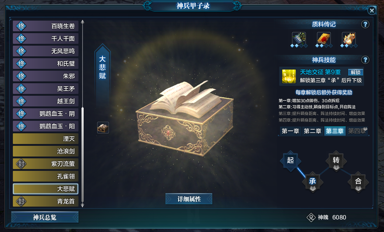Image resolution: width=384 pixels, height=232 pixels.
Task: Select the 起 chapter node
Action: 290,160
